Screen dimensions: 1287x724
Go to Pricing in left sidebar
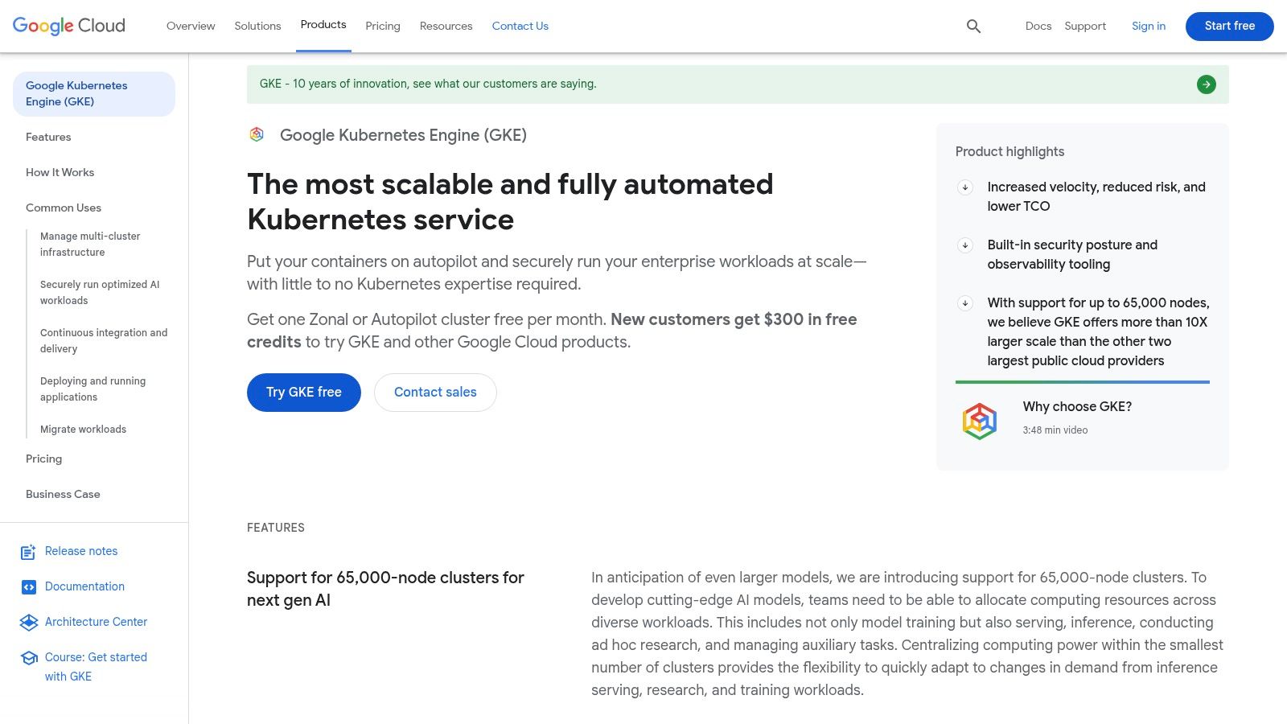click(43, 459)
